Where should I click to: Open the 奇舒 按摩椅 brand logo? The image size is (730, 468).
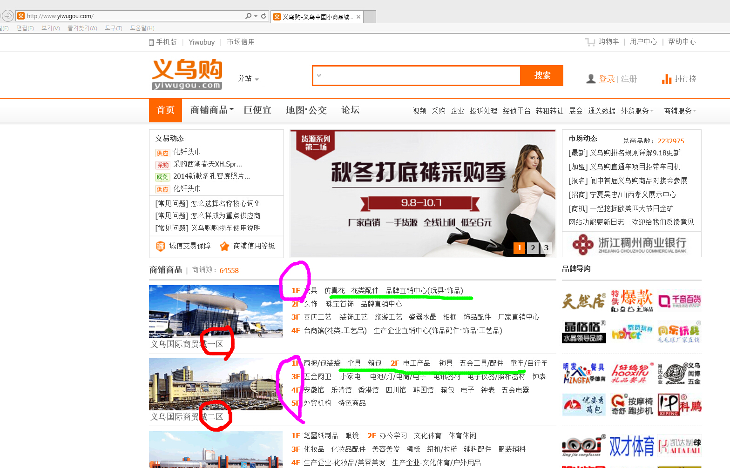632,404
